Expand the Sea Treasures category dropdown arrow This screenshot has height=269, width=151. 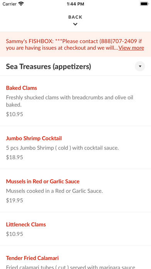coord(140,66)
